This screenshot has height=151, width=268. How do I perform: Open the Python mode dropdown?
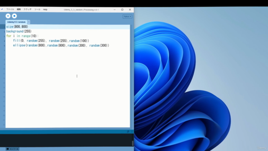coord(127,17)
